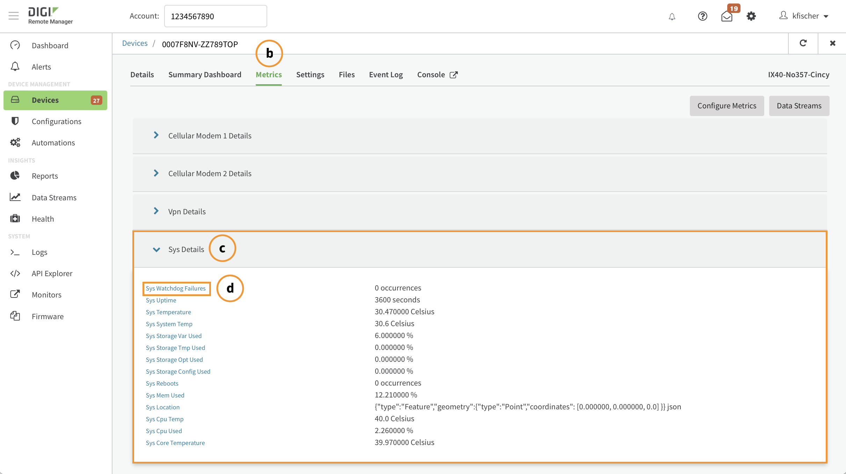Click the Devices breadcrumb link
Viewport: 846px width, 474px height.
pos(135,43)
